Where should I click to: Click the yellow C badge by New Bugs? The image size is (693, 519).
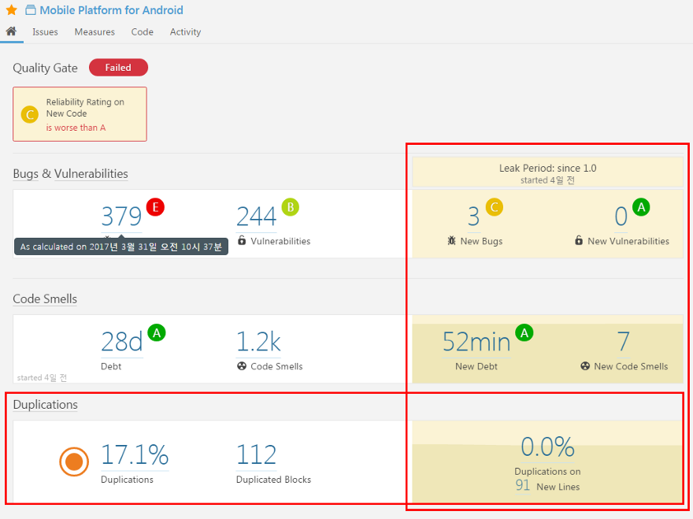[494, 207]
